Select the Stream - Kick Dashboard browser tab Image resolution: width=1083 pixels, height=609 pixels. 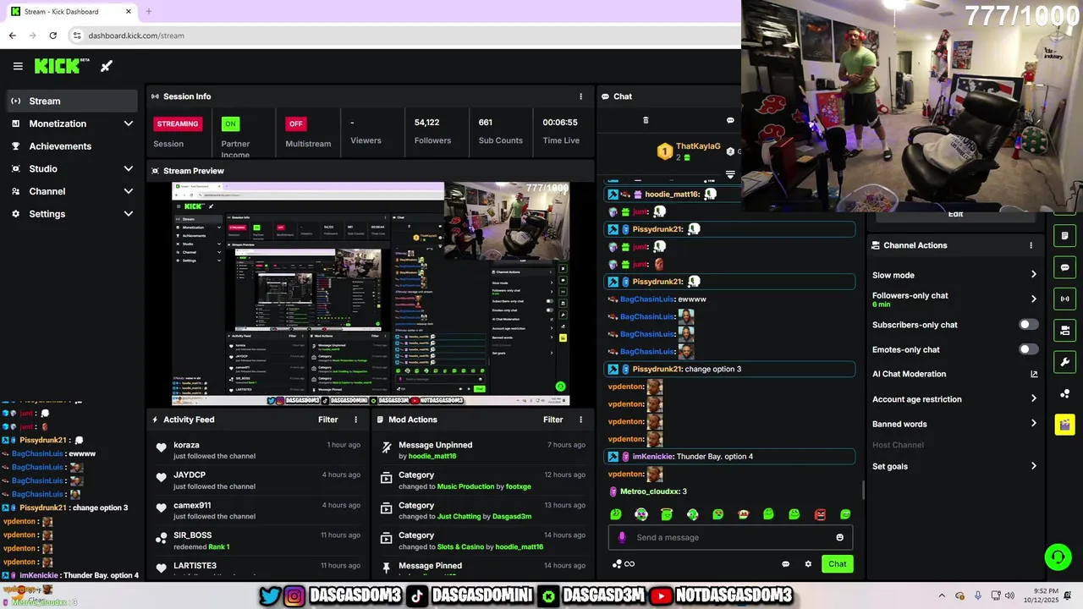[x=70, y=11]
